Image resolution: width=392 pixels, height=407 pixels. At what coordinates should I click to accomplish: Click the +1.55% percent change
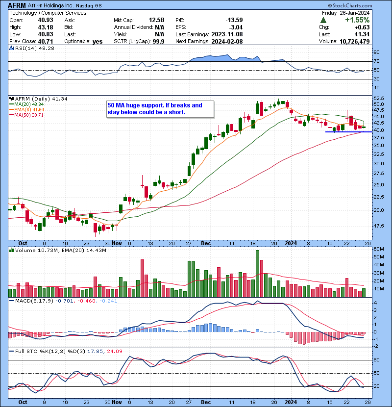[x=357, y=20]
